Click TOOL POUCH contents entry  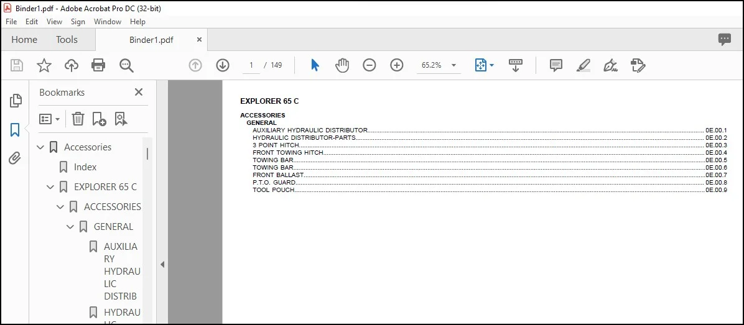coord(490,190)
